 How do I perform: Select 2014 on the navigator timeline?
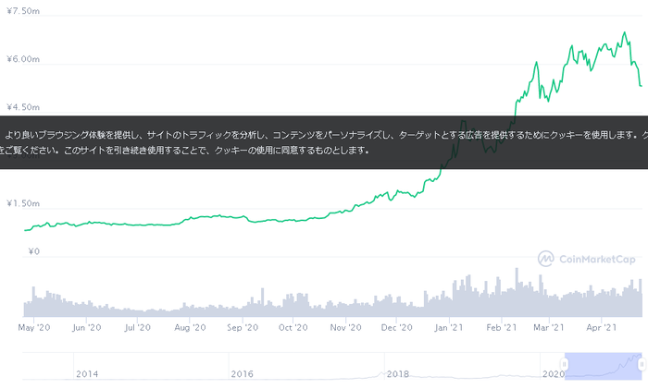[x=87, y=374]
